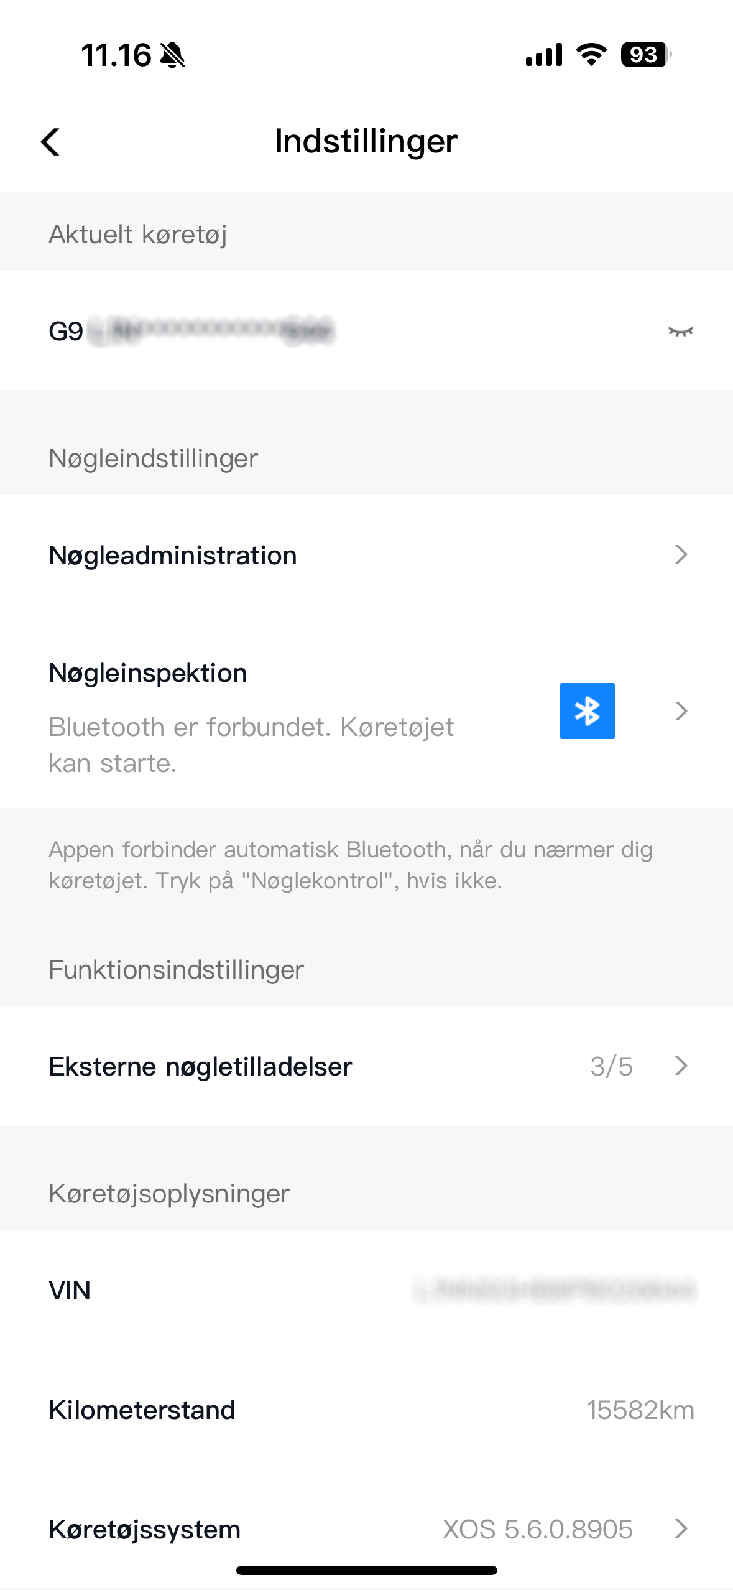Tap the XOS 5.6.0.8905 version text

pyautogui.click(x=537, y=1530)
